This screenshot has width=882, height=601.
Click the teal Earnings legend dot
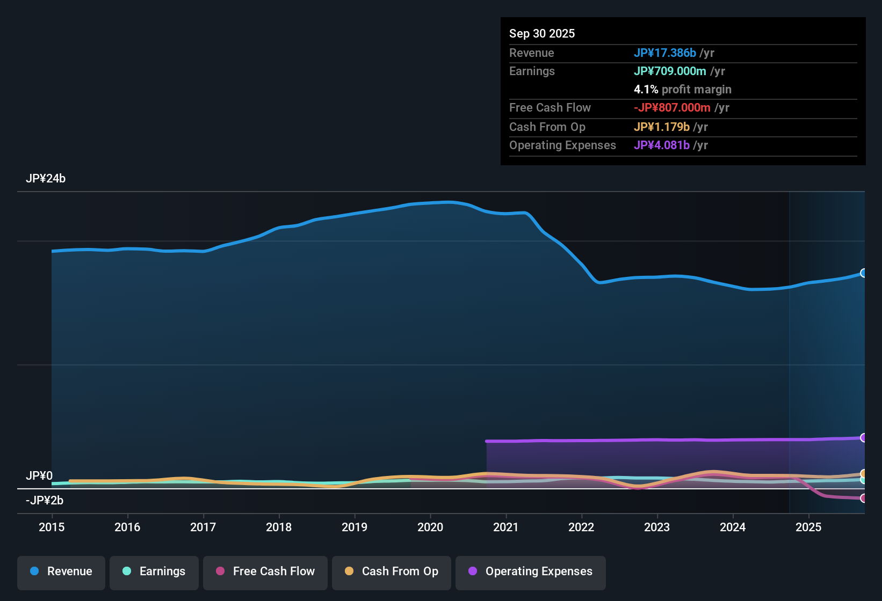[x=127, y=571]
